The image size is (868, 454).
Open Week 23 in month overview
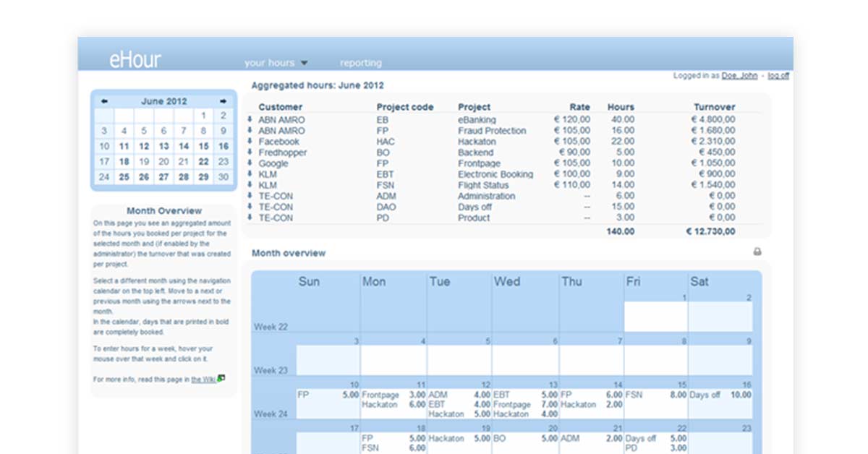coord(271,370)
